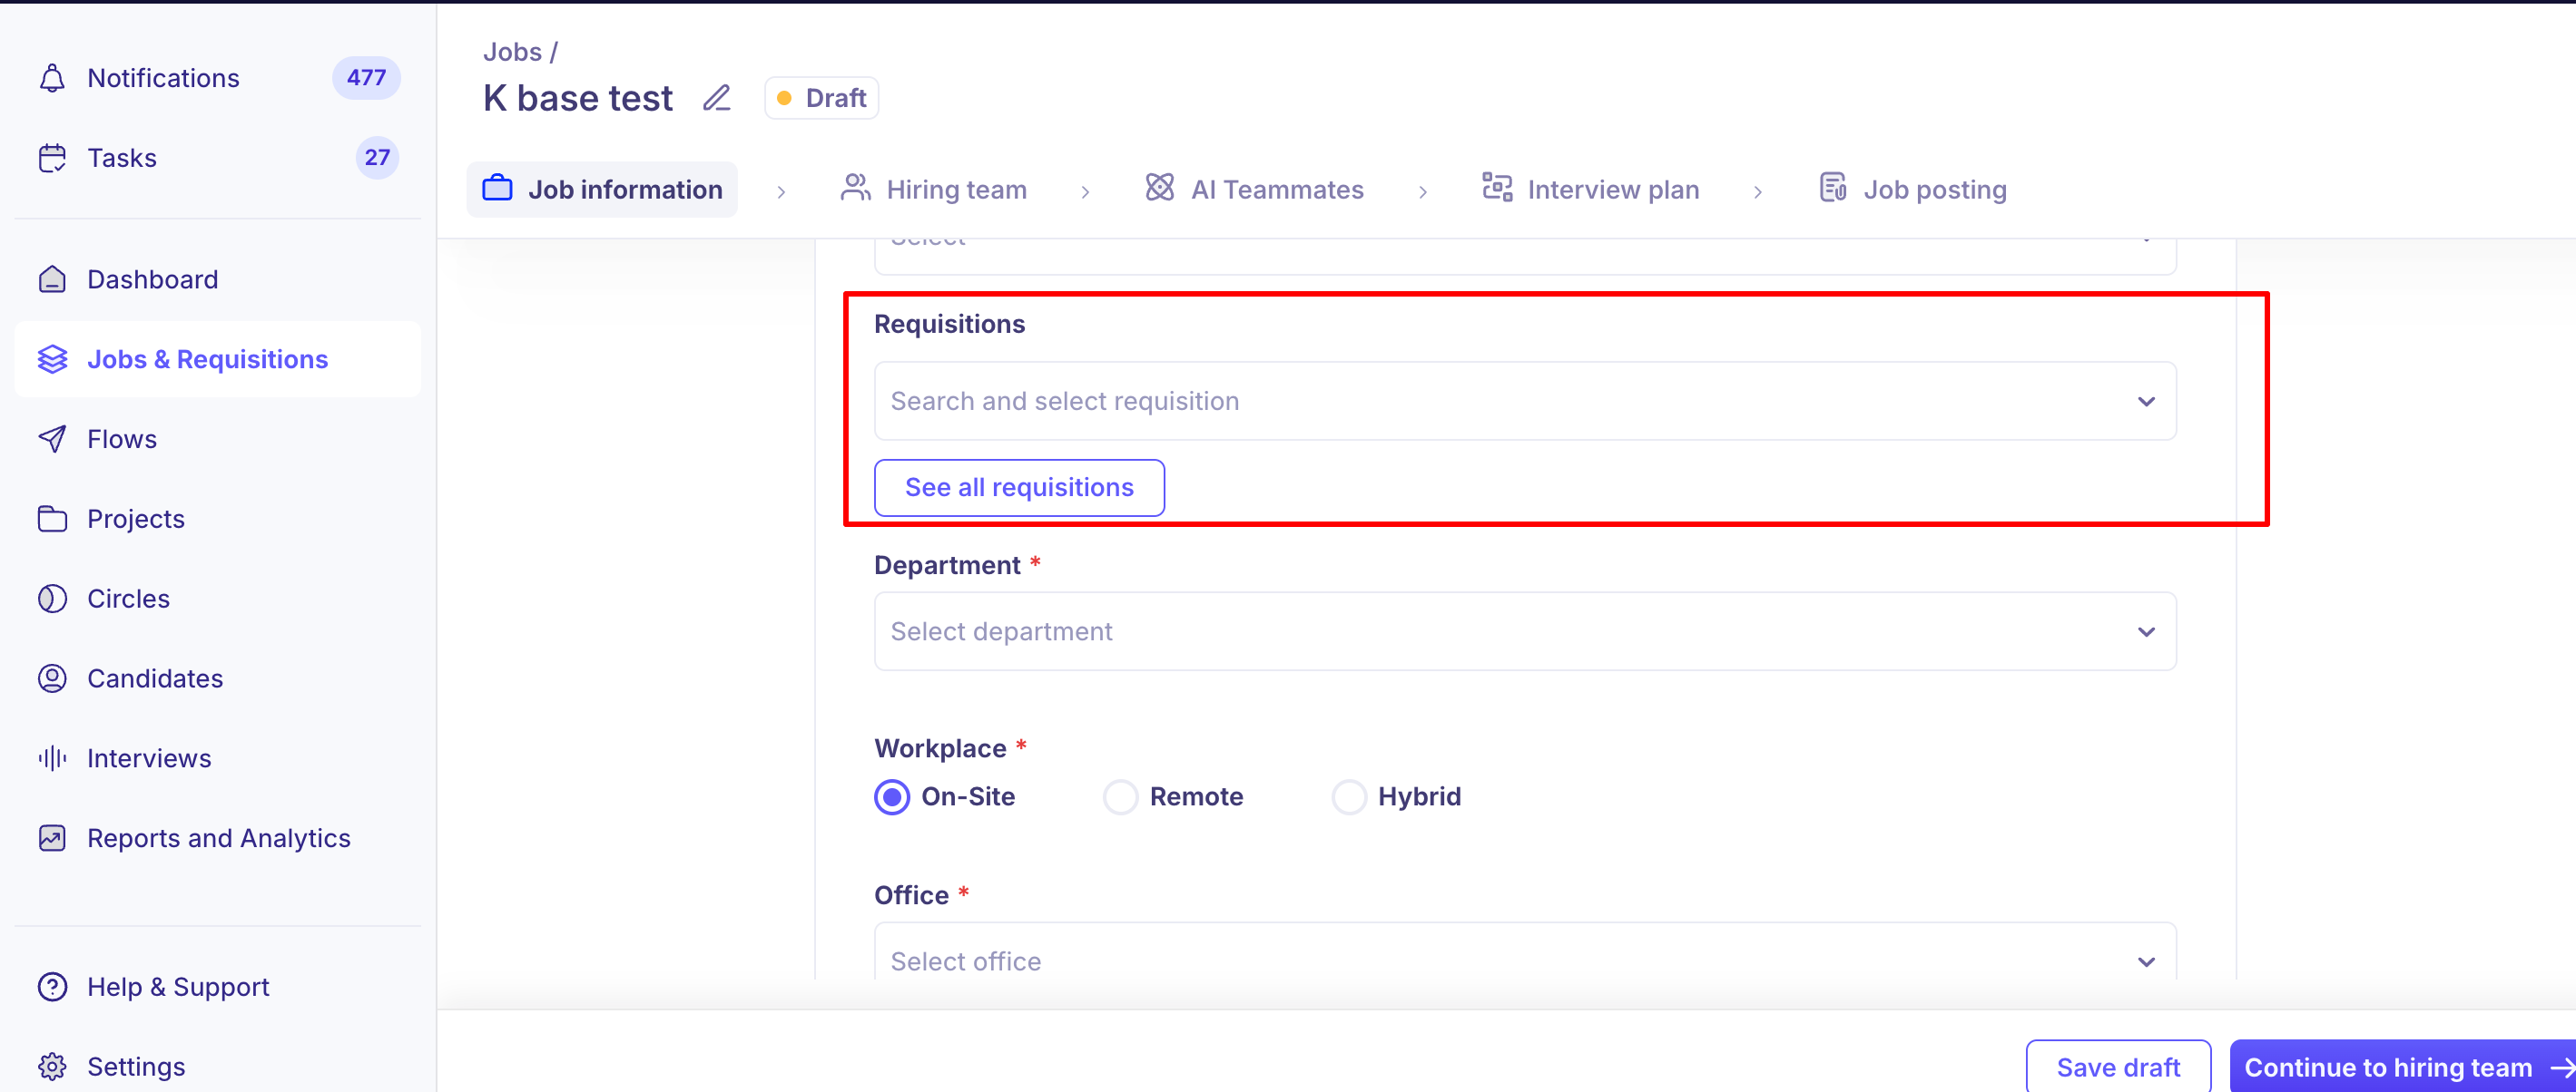Viewport: 2576px width, 1092px height.
Task: Click the Notifications bell icon
Action: point(52,78)
